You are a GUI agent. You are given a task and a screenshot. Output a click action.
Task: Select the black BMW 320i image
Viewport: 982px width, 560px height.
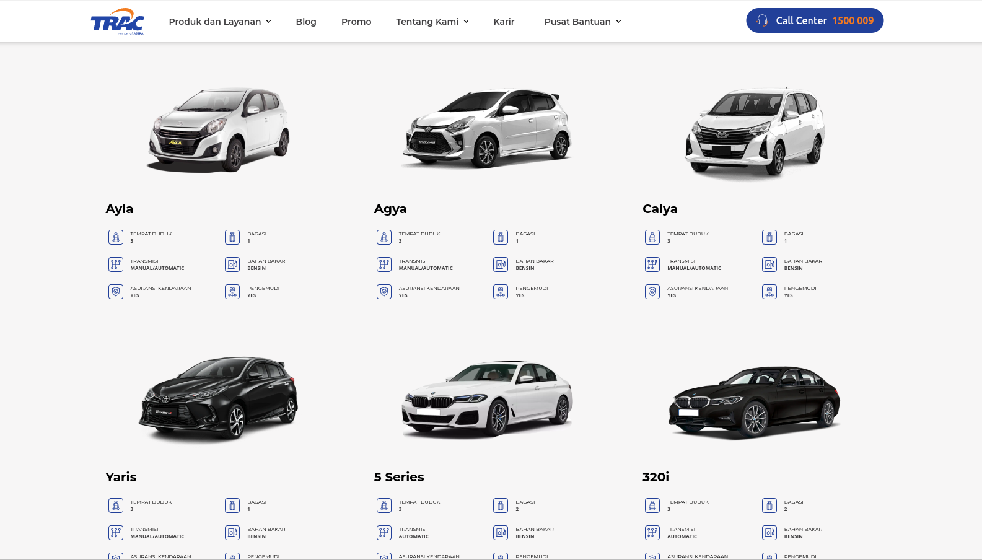(755, 402)
